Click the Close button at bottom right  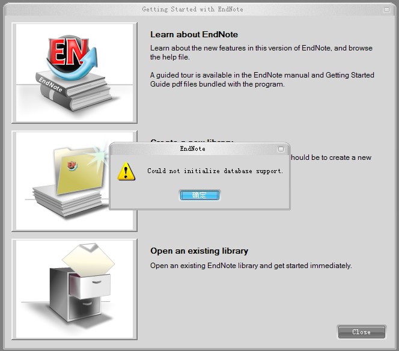click(x=362, y=332)
